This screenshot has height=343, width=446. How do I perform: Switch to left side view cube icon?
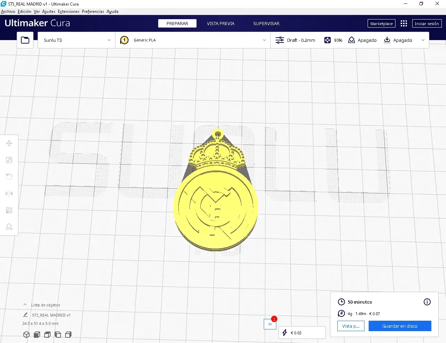coord(58,335)
